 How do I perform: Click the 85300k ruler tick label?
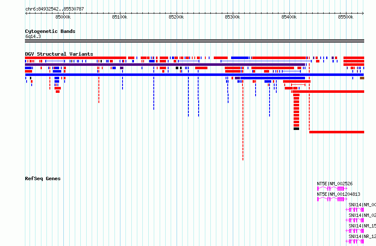(x=233, y=17)
